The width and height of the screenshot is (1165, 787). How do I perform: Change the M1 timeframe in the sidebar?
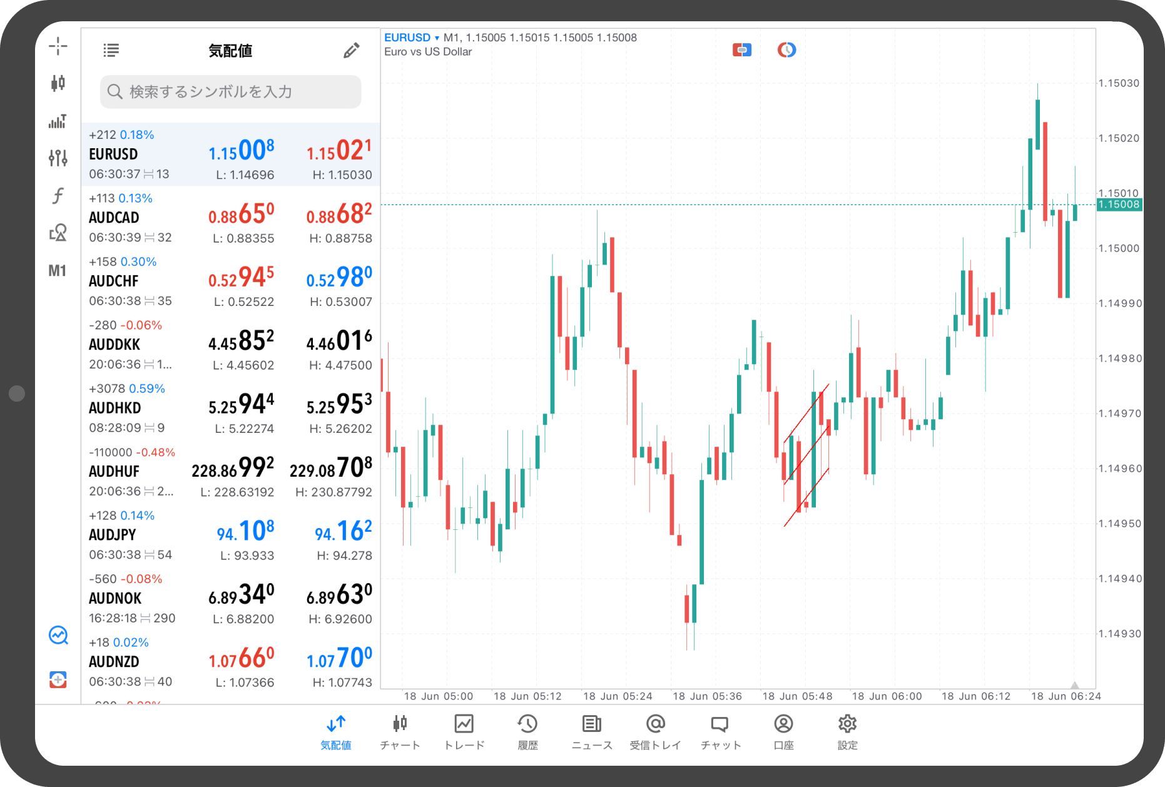(58, 271)
